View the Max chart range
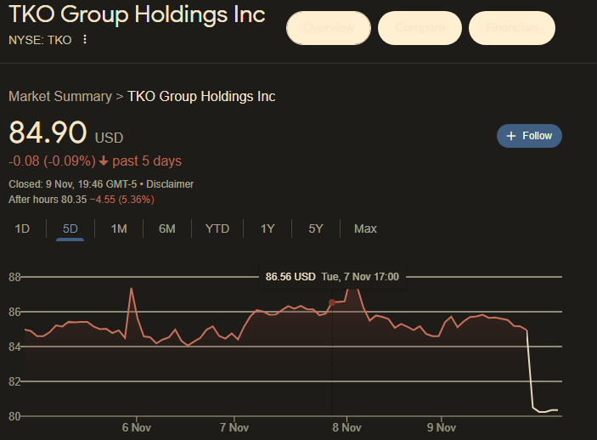Screen dimensions: 597x440 point(365,228)
